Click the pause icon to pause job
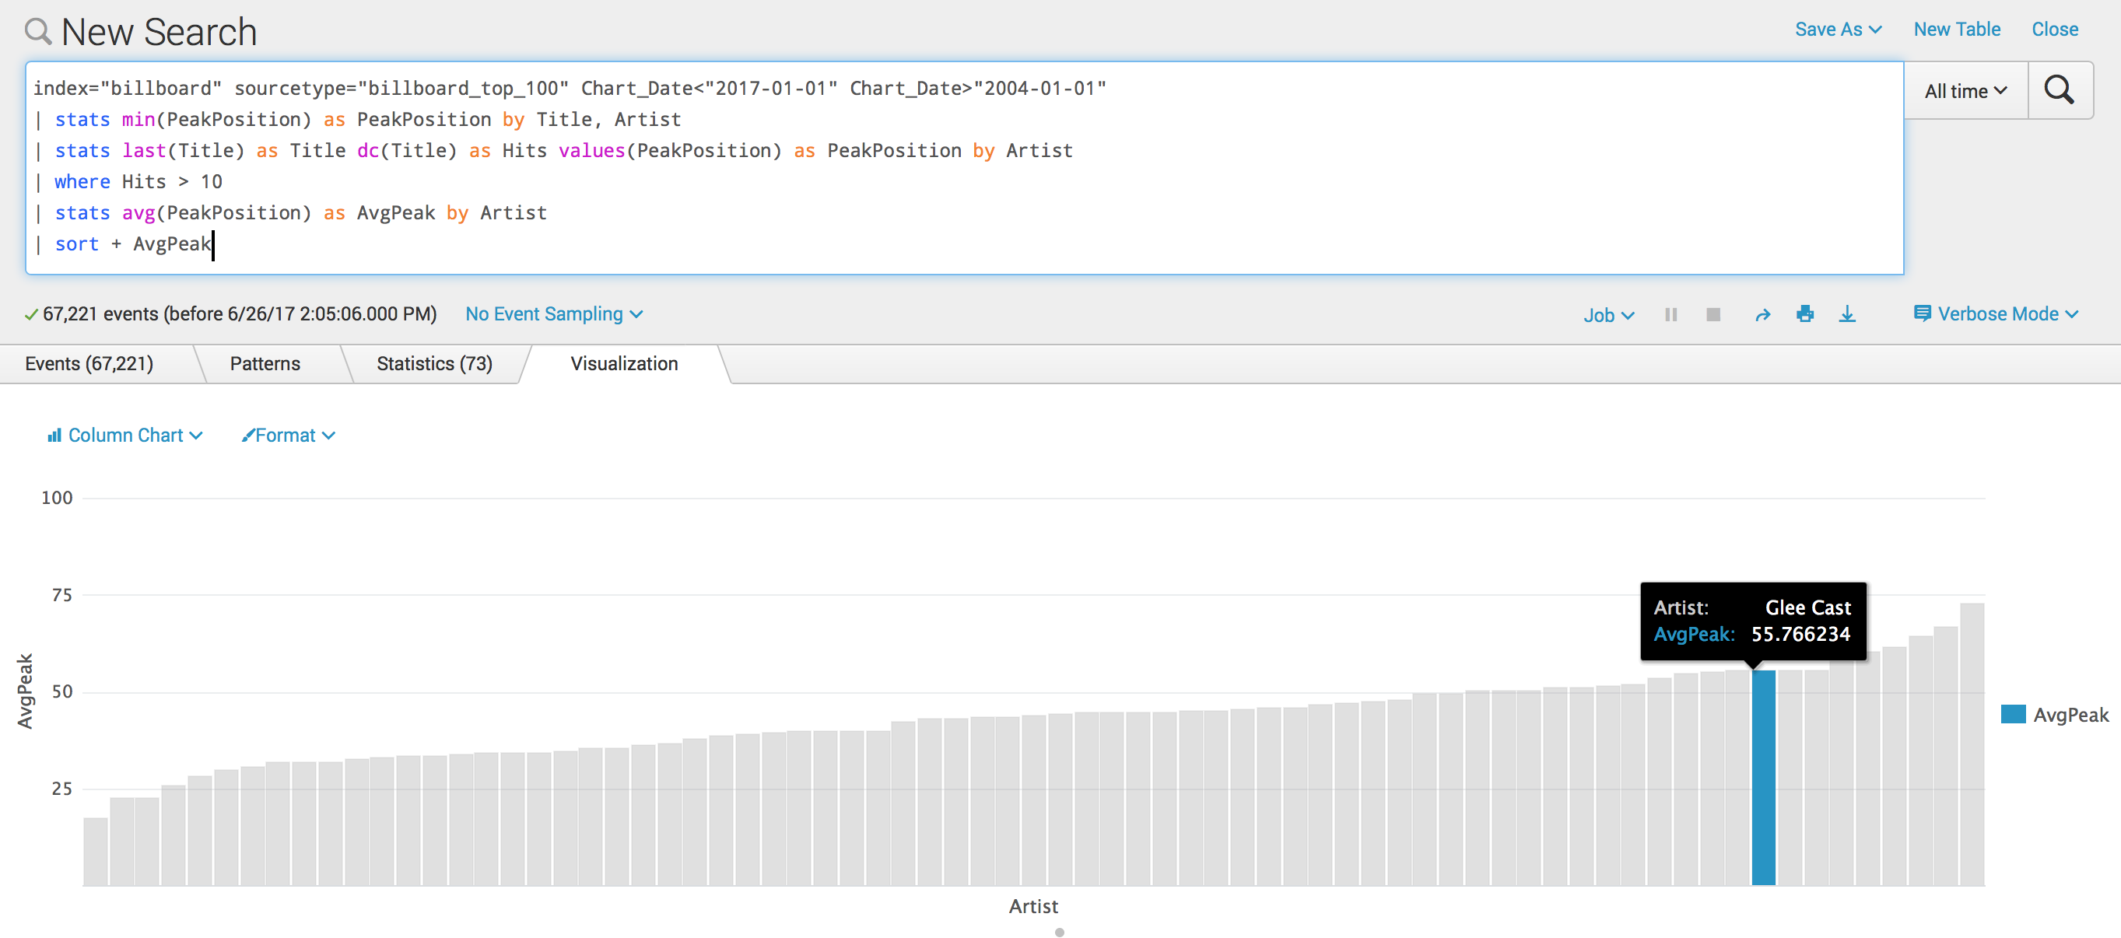Screen dimensions: 2121x938 coord(1669,315)
